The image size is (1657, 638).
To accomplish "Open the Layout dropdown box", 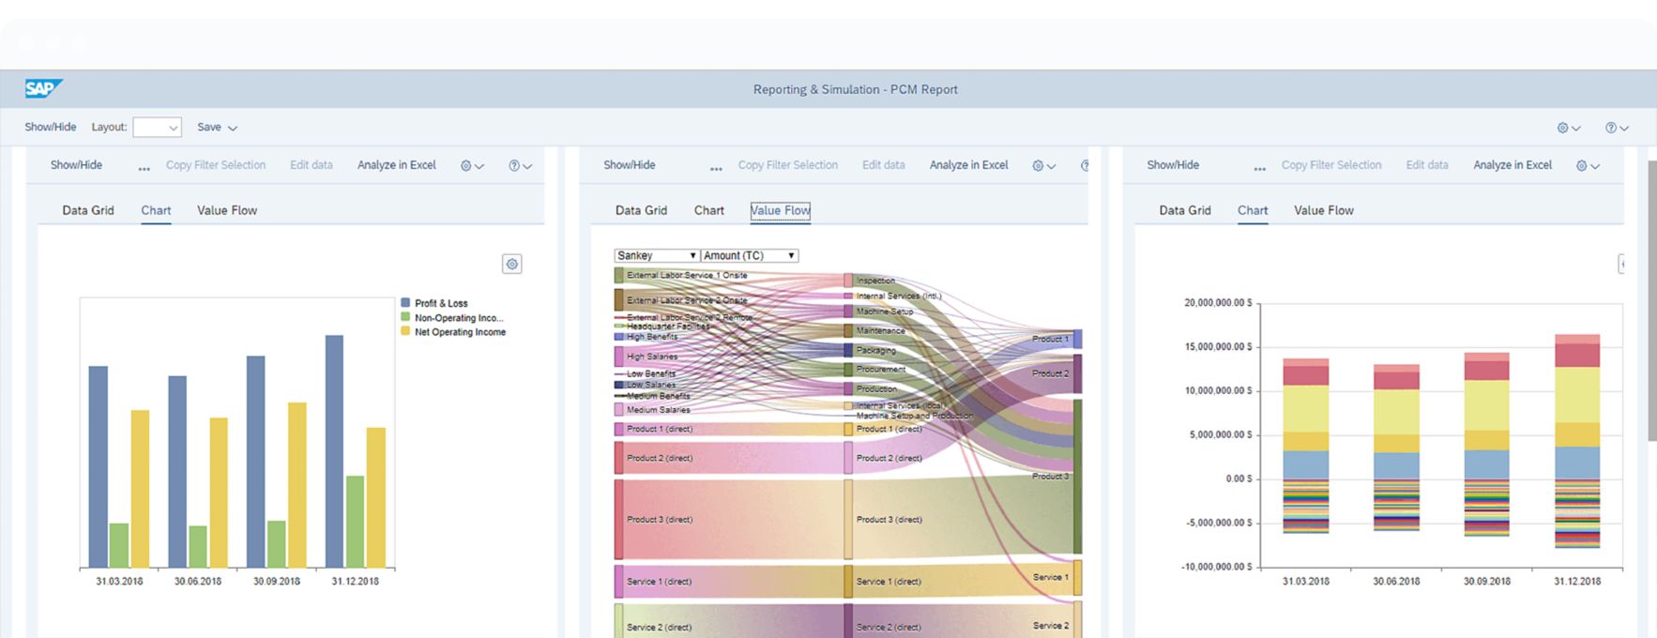I will (x=157, y=128).
